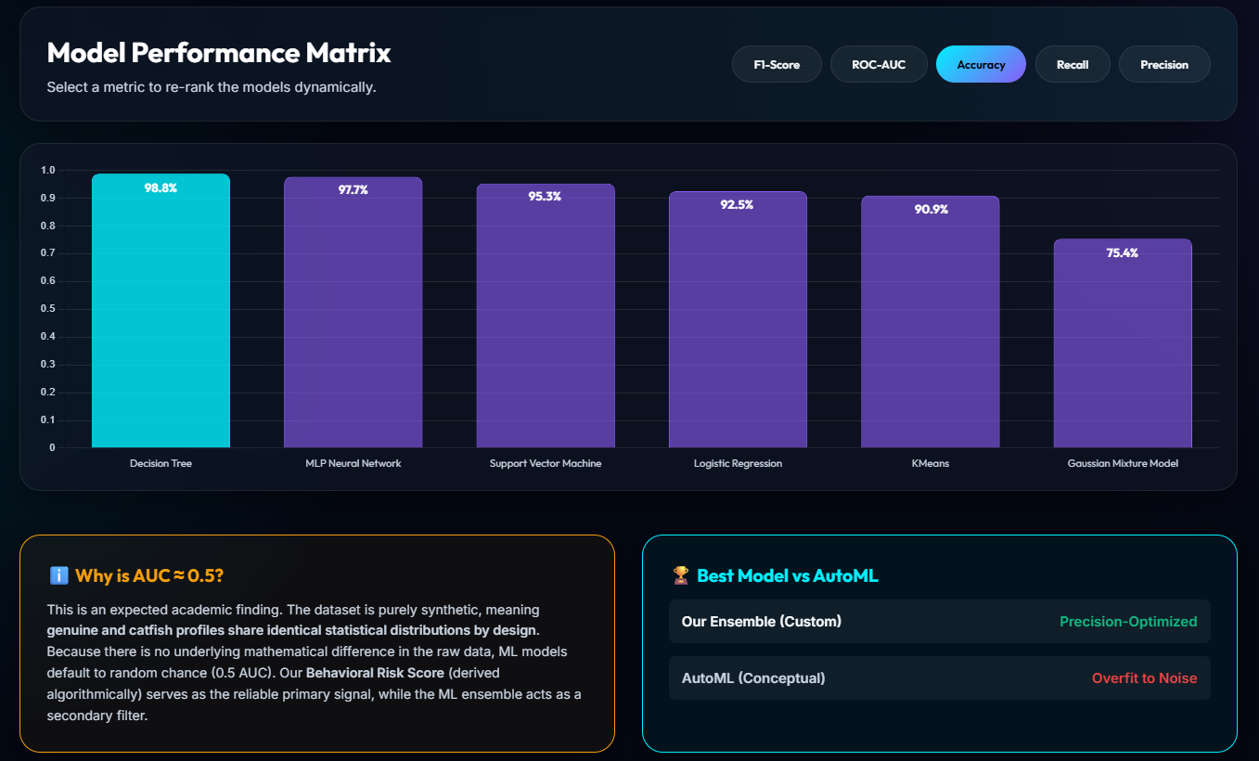Choose the Recall metric tab

[x=1073, y=65]
